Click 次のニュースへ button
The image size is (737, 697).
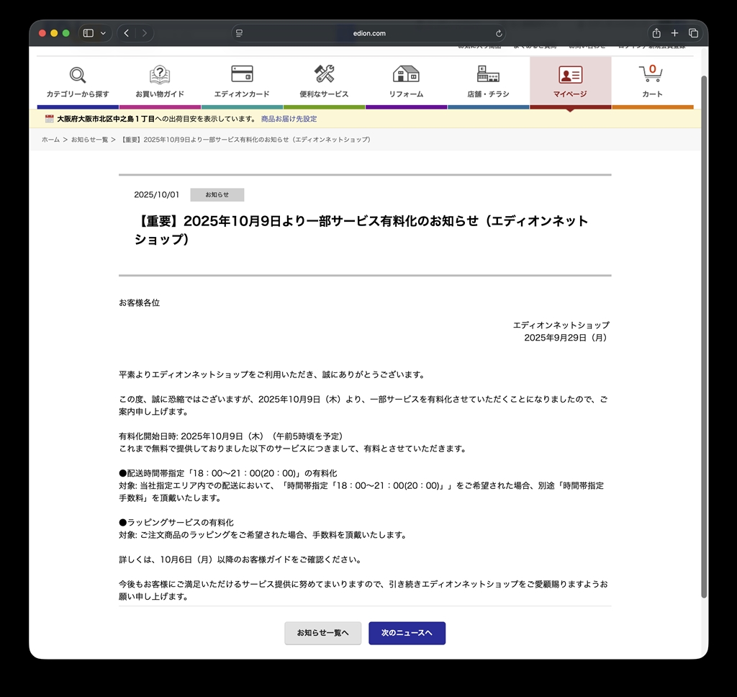coord(407,633)
